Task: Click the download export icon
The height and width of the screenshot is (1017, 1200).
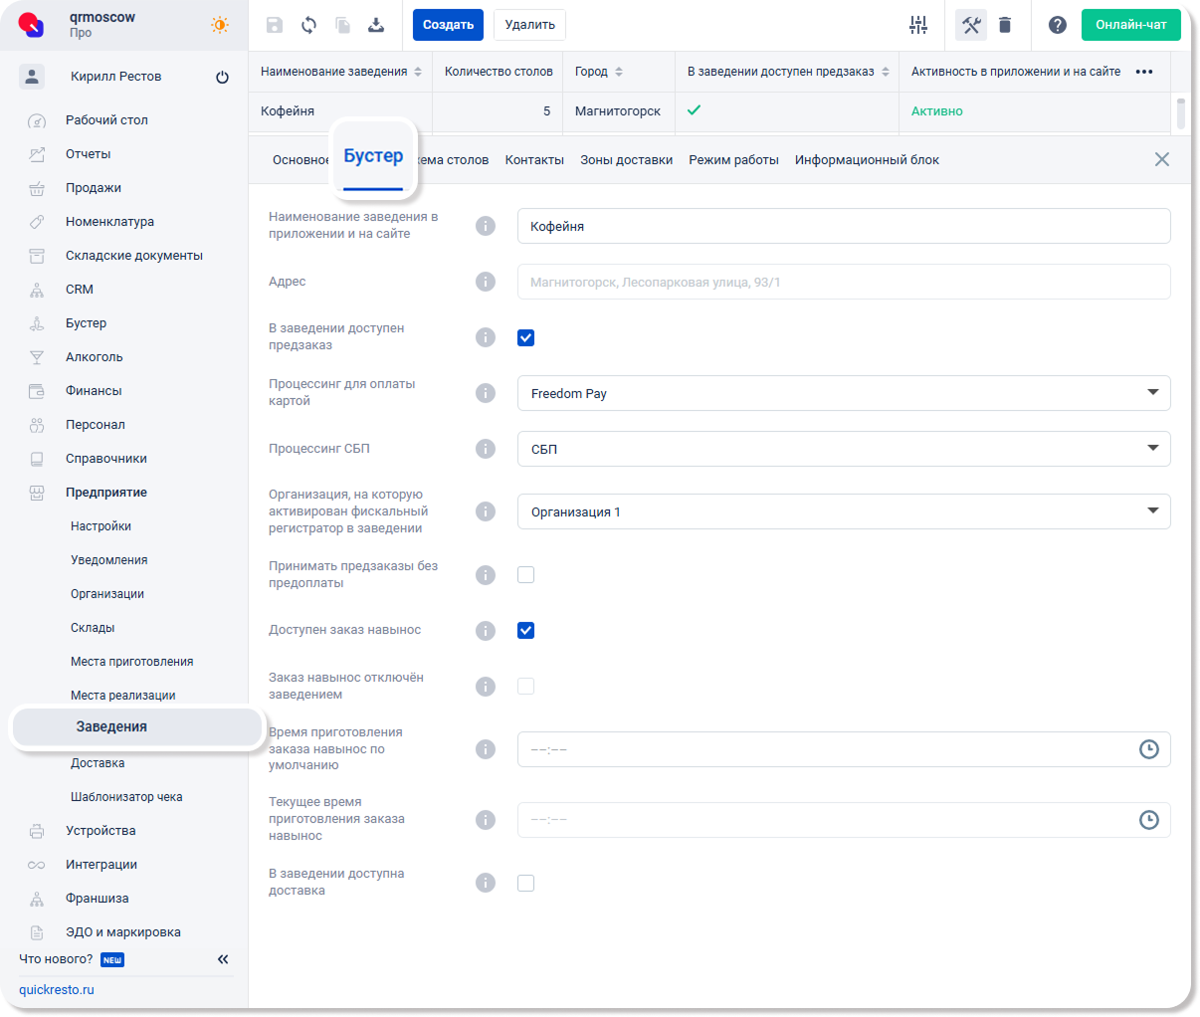Action: pos(376,25)
